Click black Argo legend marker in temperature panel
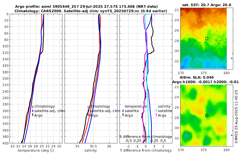Image resolution: width=239 pixels, height=154 pixels. click(33, 115)
